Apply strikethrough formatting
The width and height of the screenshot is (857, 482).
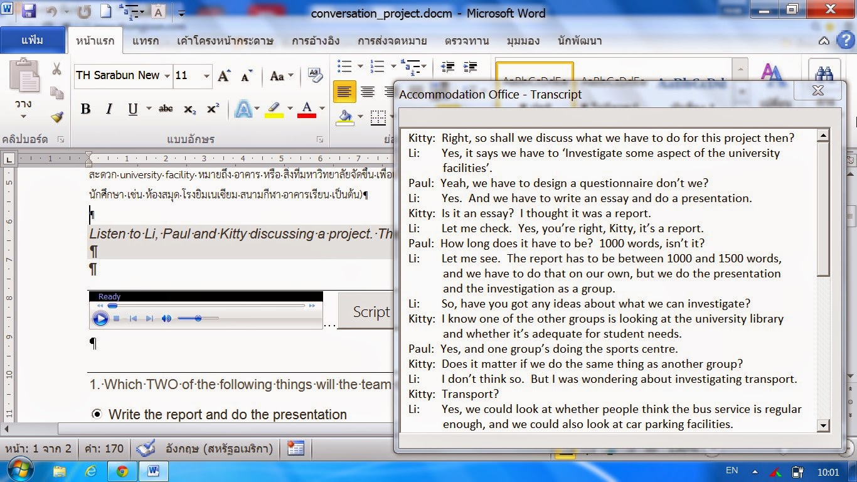click(166, 109)
